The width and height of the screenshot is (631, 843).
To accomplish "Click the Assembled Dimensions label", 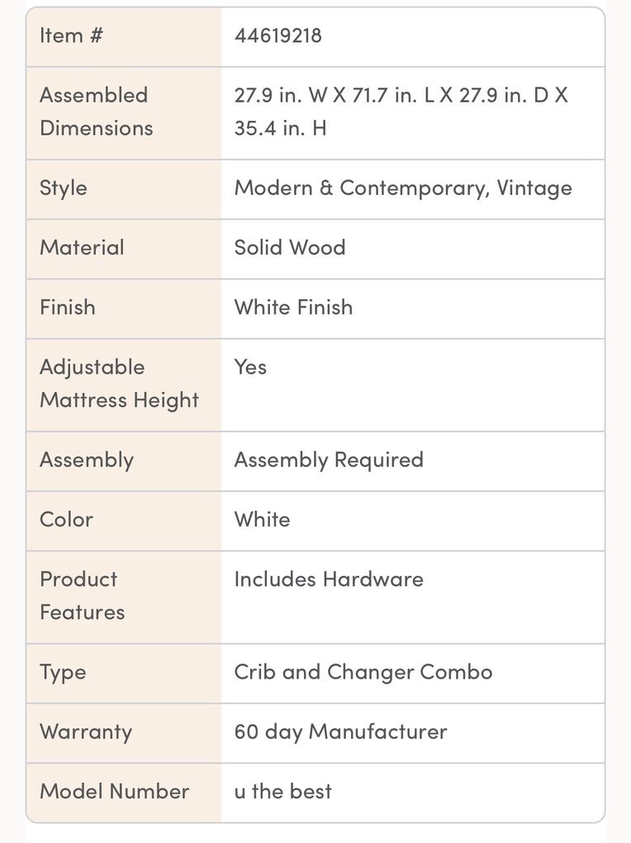I will pos(96,112).
